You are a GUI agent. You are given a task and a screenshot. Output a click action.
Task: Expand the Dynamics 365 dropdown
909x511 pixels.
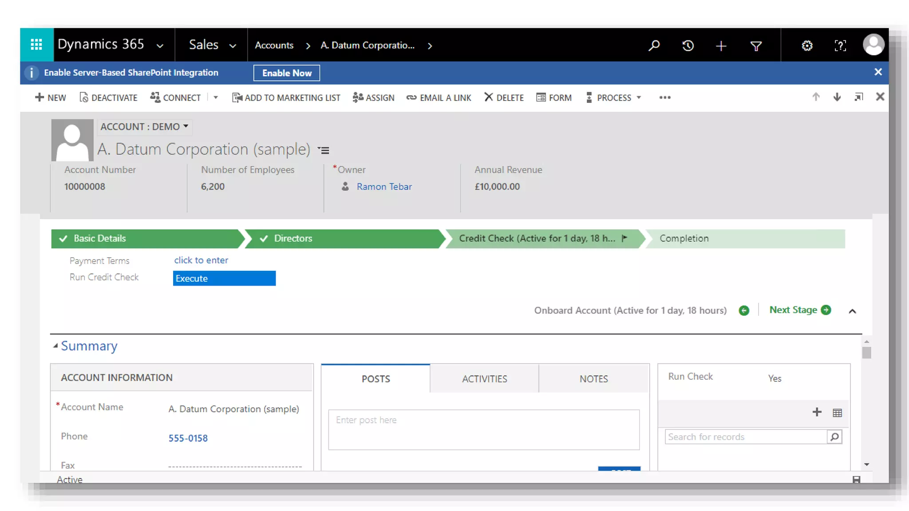160,46
